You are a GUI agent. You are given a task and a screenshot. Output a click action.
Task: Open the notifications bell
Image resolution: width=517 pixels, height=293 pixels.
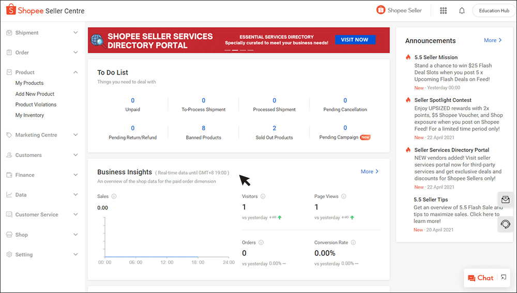click(x=462, y=10)
